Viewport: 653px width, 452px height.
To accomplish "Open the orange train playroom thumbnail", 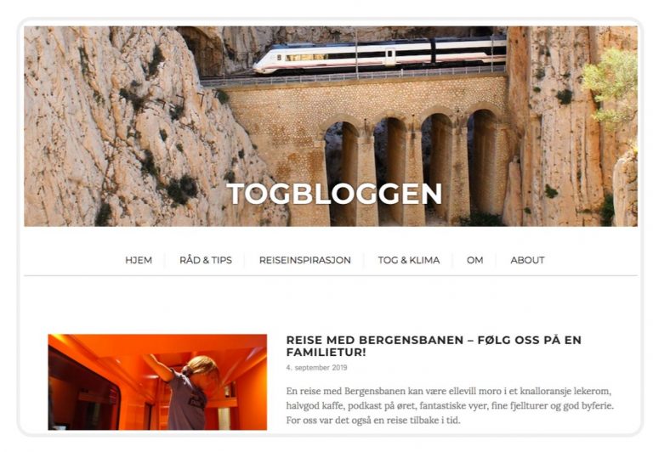I will (157, 382).
